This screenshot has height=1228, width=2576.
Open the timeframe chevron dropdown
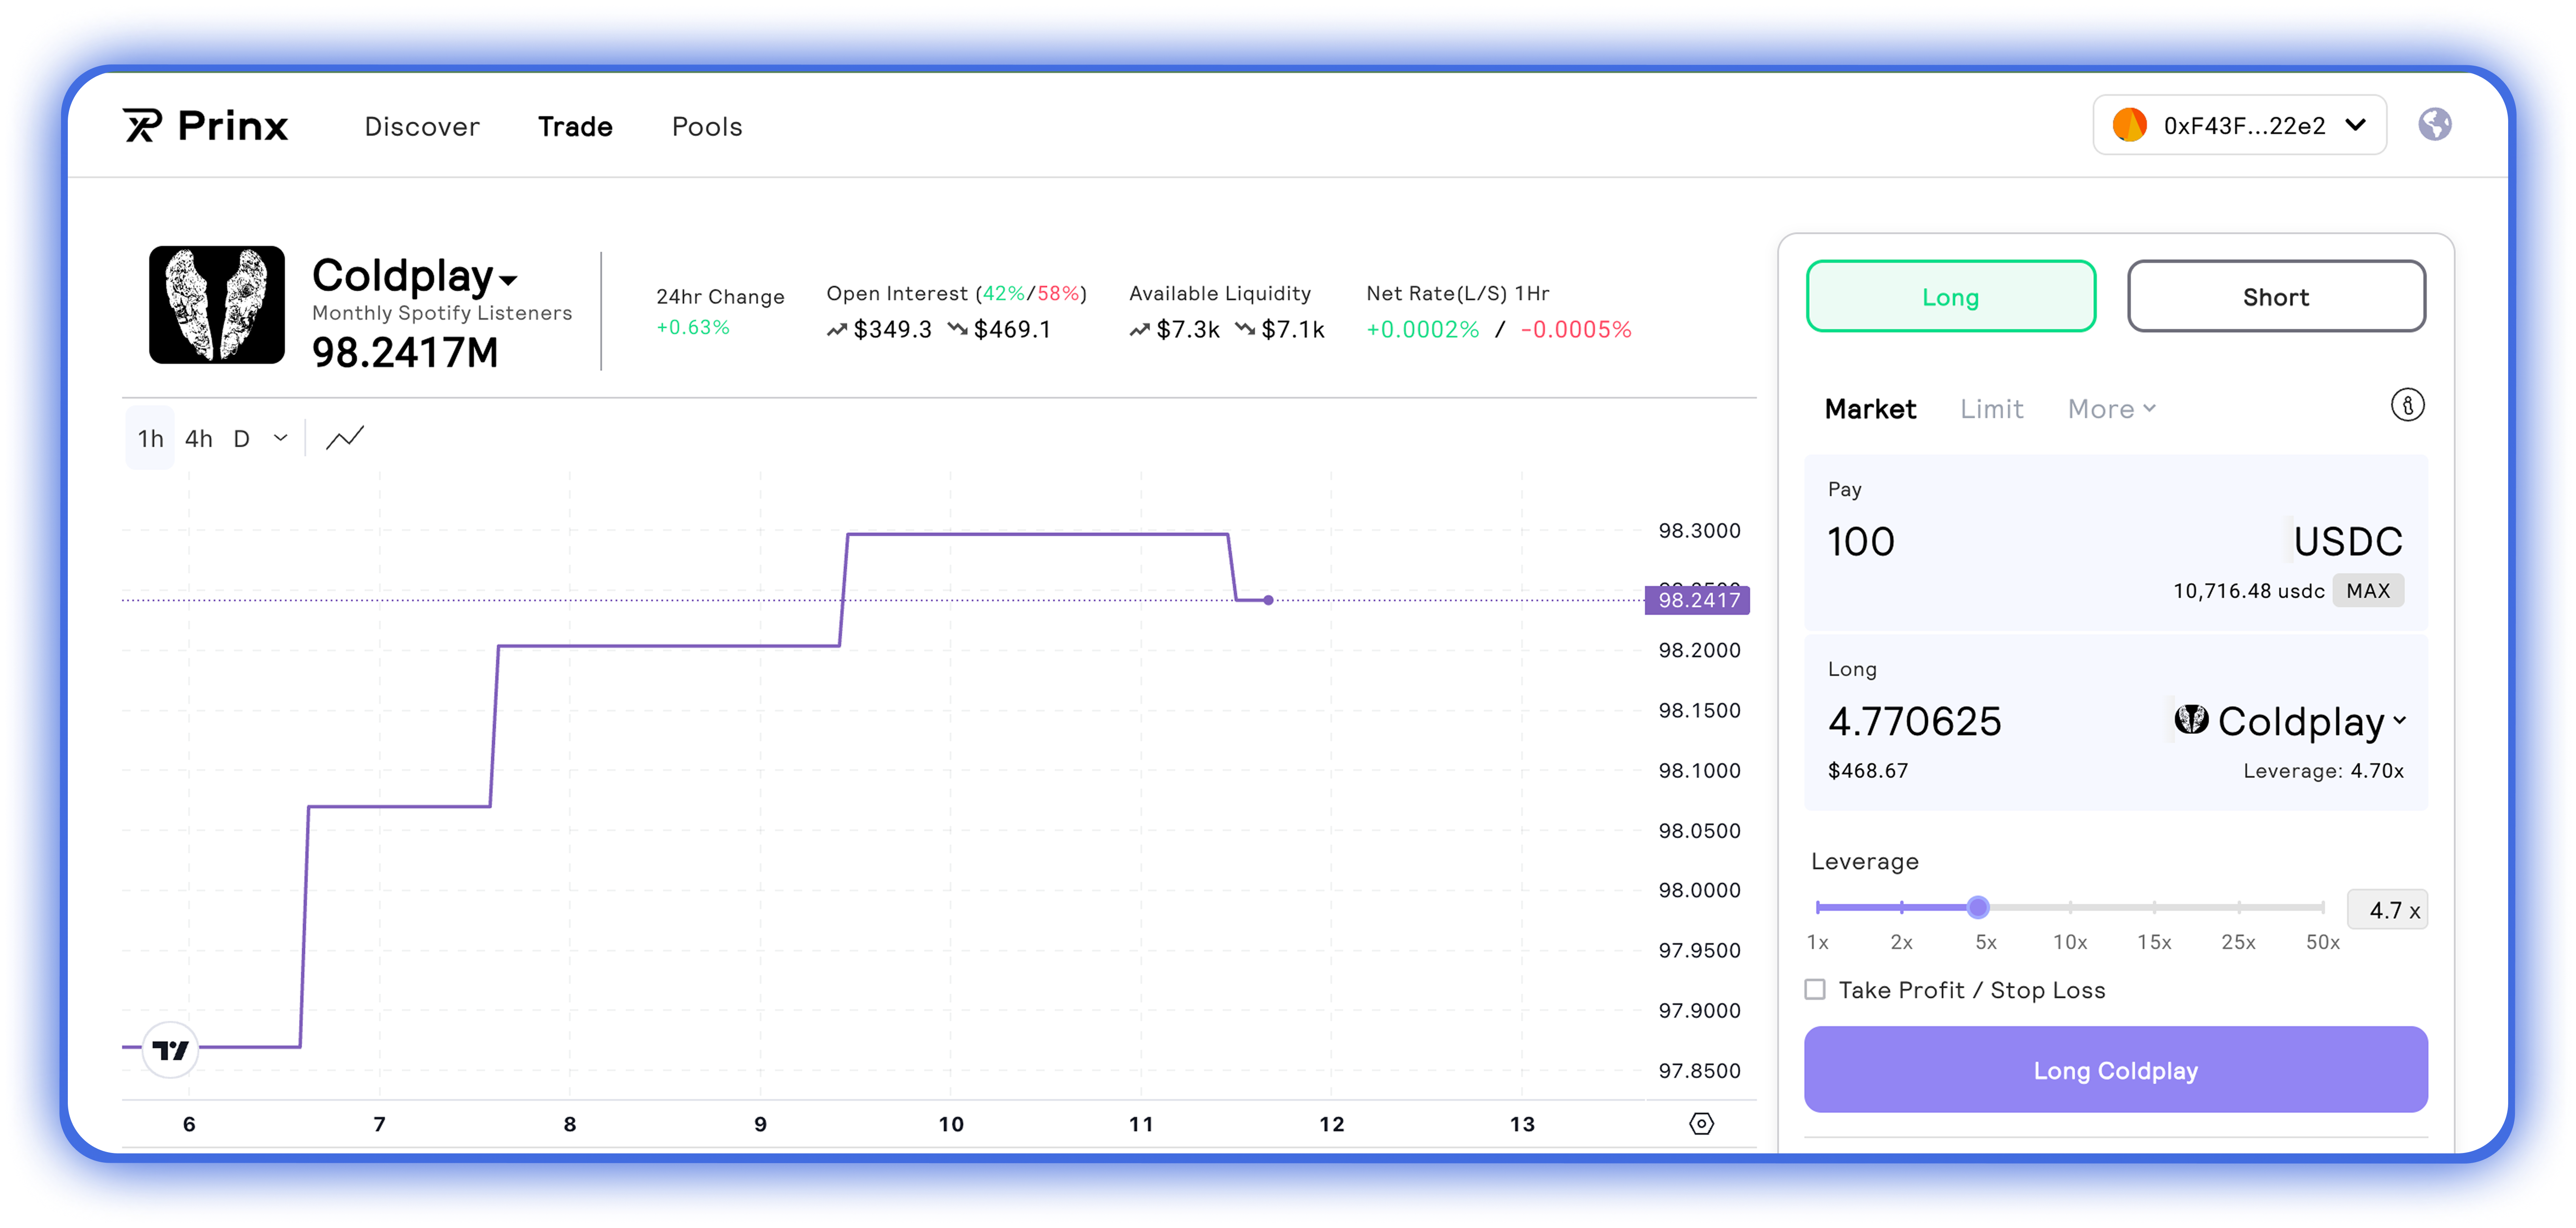point(281,438)
